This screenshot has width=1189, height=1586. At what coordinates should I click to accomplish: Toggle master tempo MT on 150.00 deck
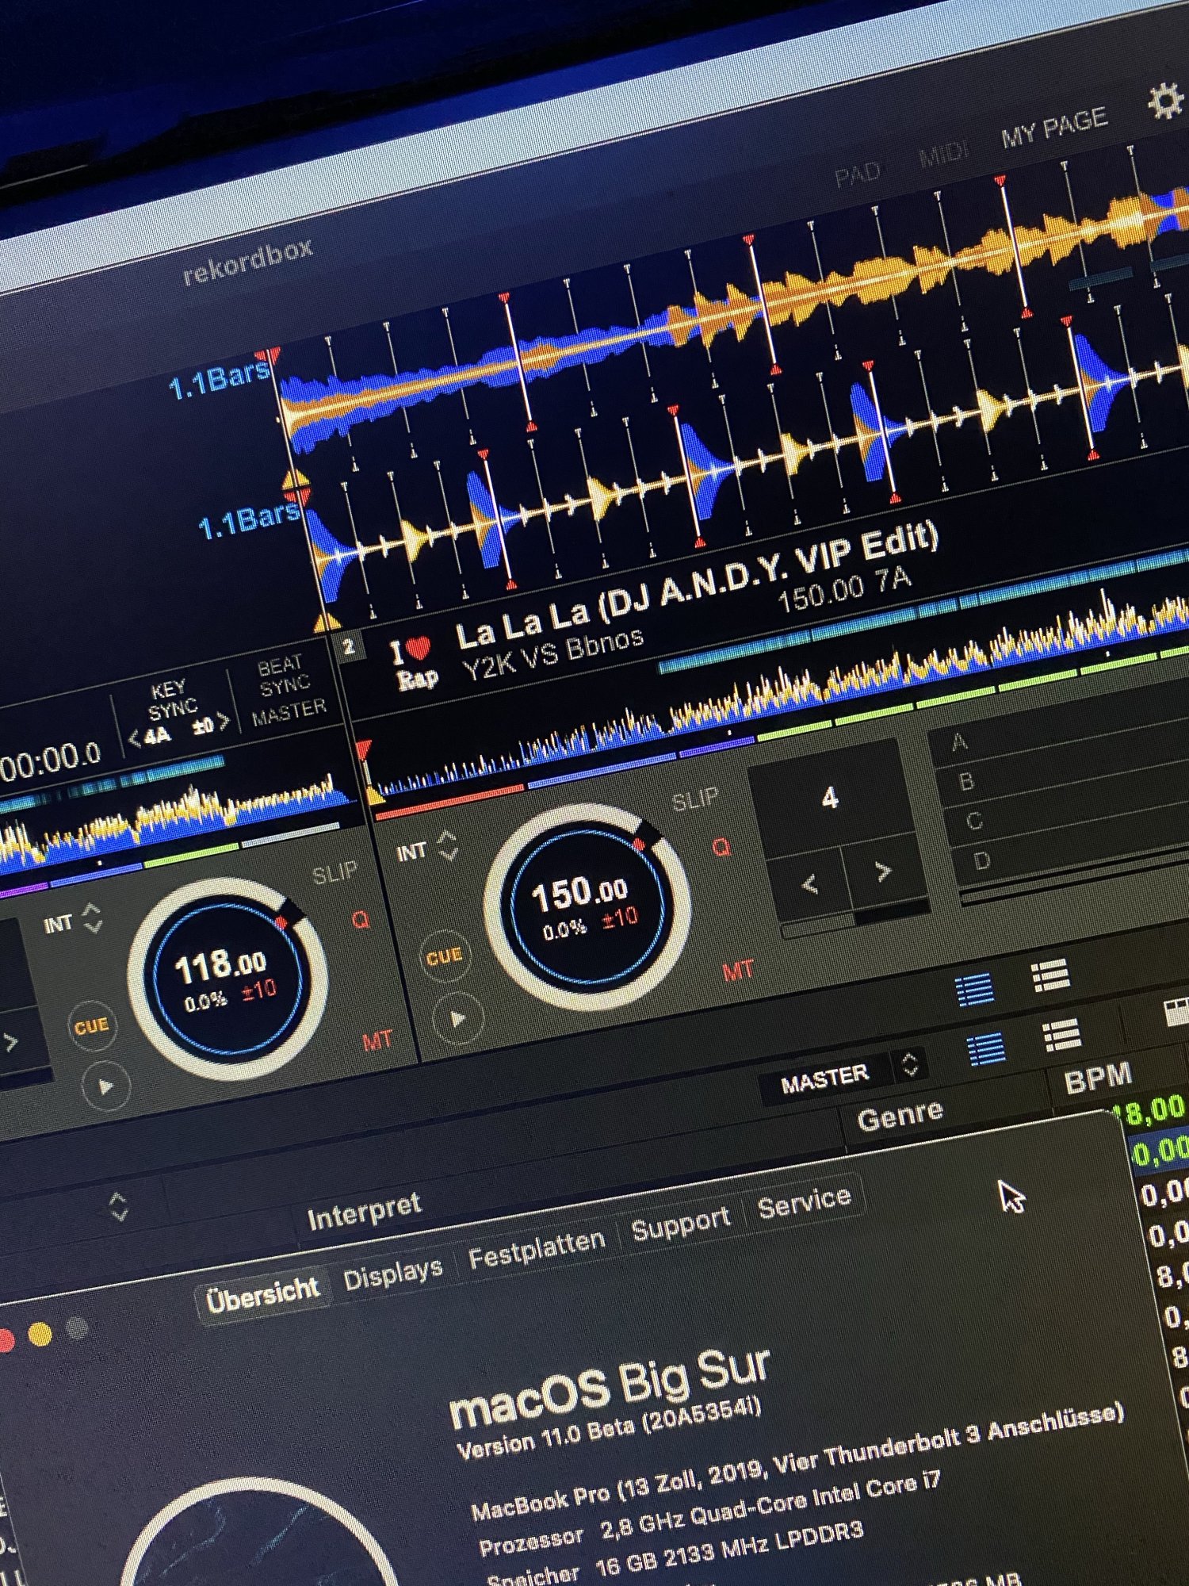[738, 971]
